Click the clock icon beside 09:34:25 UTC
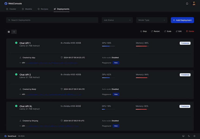 [x=62, y=58]
